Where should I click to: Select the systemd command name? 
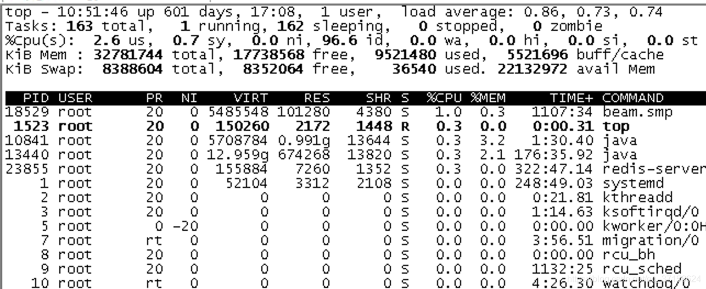click(632, 183)
